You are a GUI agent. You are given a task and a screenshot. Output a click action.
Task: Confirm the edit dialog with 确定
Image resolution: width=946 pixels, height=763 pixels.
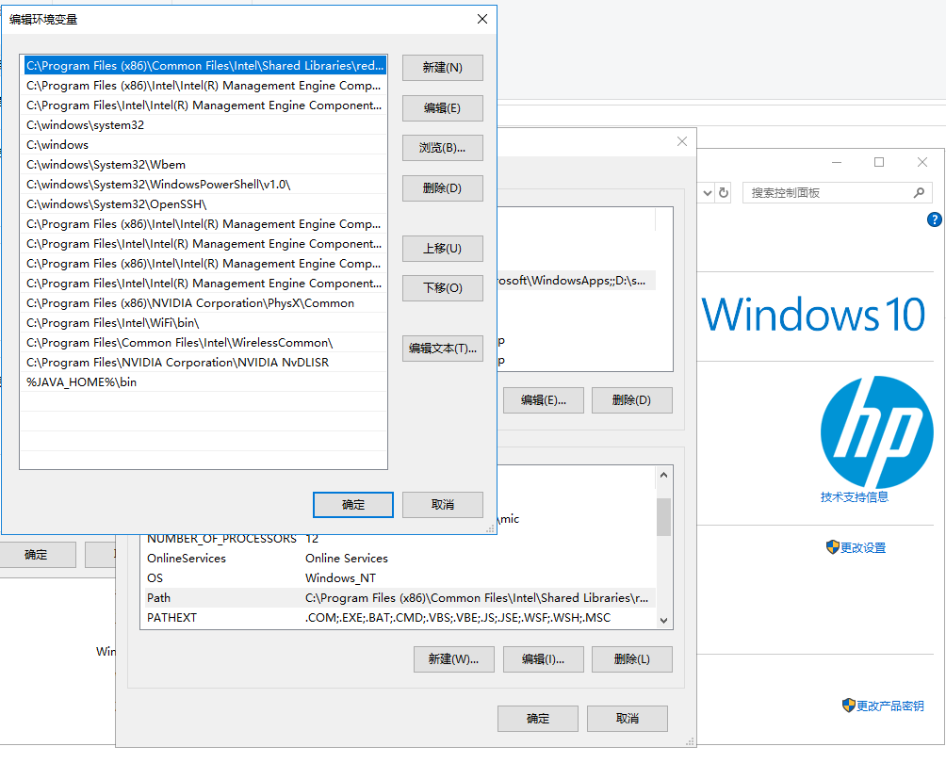[353, 505]
